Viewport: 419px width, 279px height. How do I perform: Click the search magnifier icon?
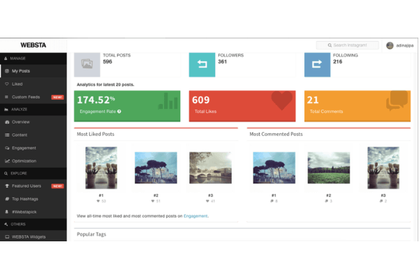click(x=330, y=45)
